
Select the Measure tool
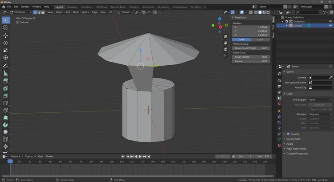[6, 73]
